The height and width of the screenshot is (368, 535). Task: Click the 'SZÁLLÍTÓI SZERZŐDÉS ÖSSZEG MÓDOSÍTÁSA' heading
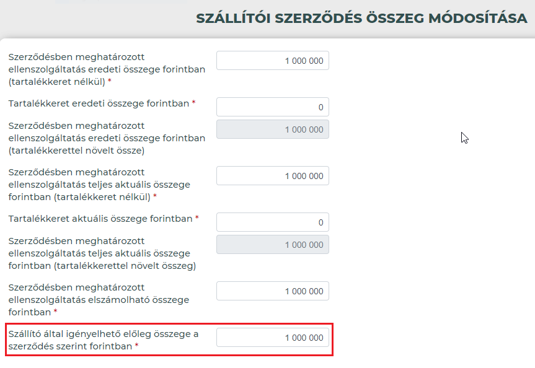pyautogui.click(x=361, y=19)
